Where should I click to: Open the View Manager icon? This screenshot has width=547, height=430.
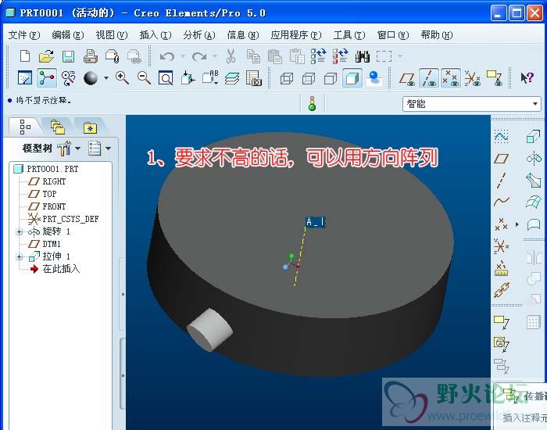[x=254, y=78]
